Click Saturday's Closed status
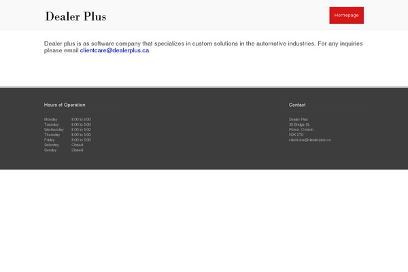The width and height of the screenshot is (408, 272). pos(78,145)
